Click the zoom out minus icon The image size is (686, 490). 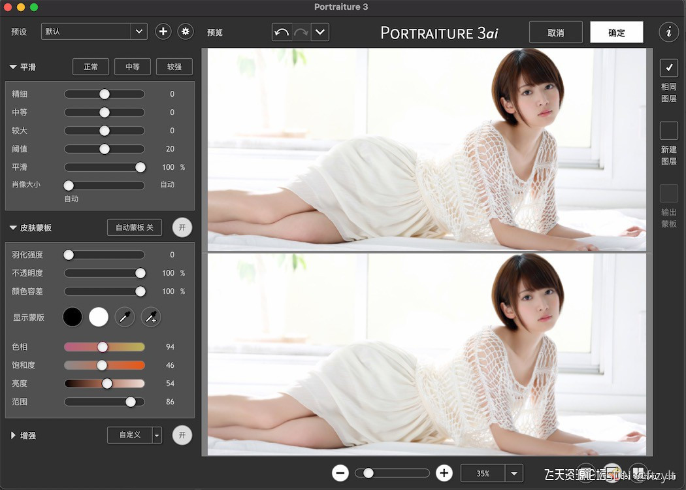click(x=340, y=473)
